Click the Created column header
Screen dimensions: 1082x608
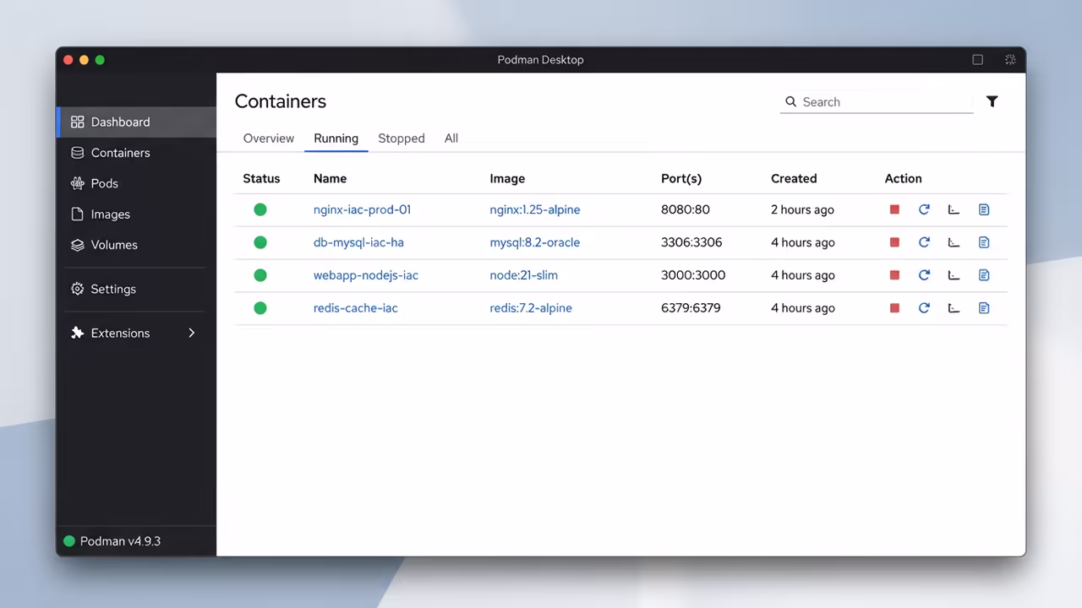[794, 178]
